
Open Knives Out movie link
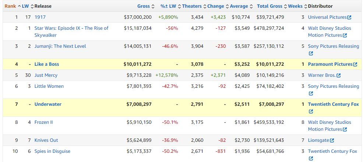coord(46,140)
